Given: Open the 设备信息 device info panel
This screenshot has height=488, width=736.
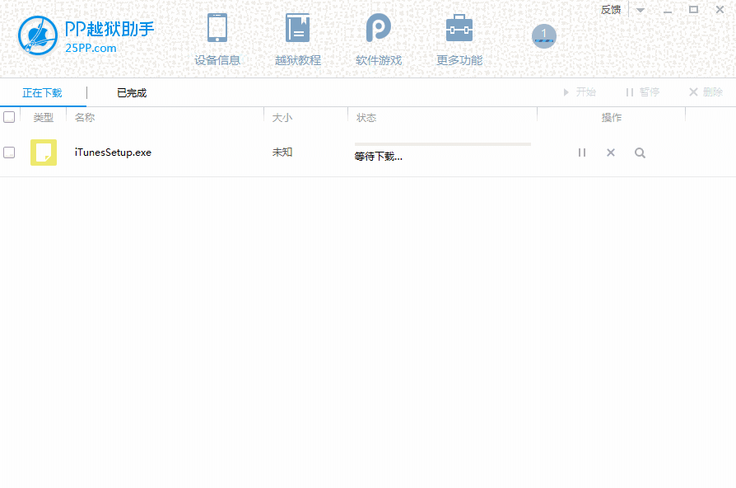Looking at the screenshot, I should click(x=217, y=37).
